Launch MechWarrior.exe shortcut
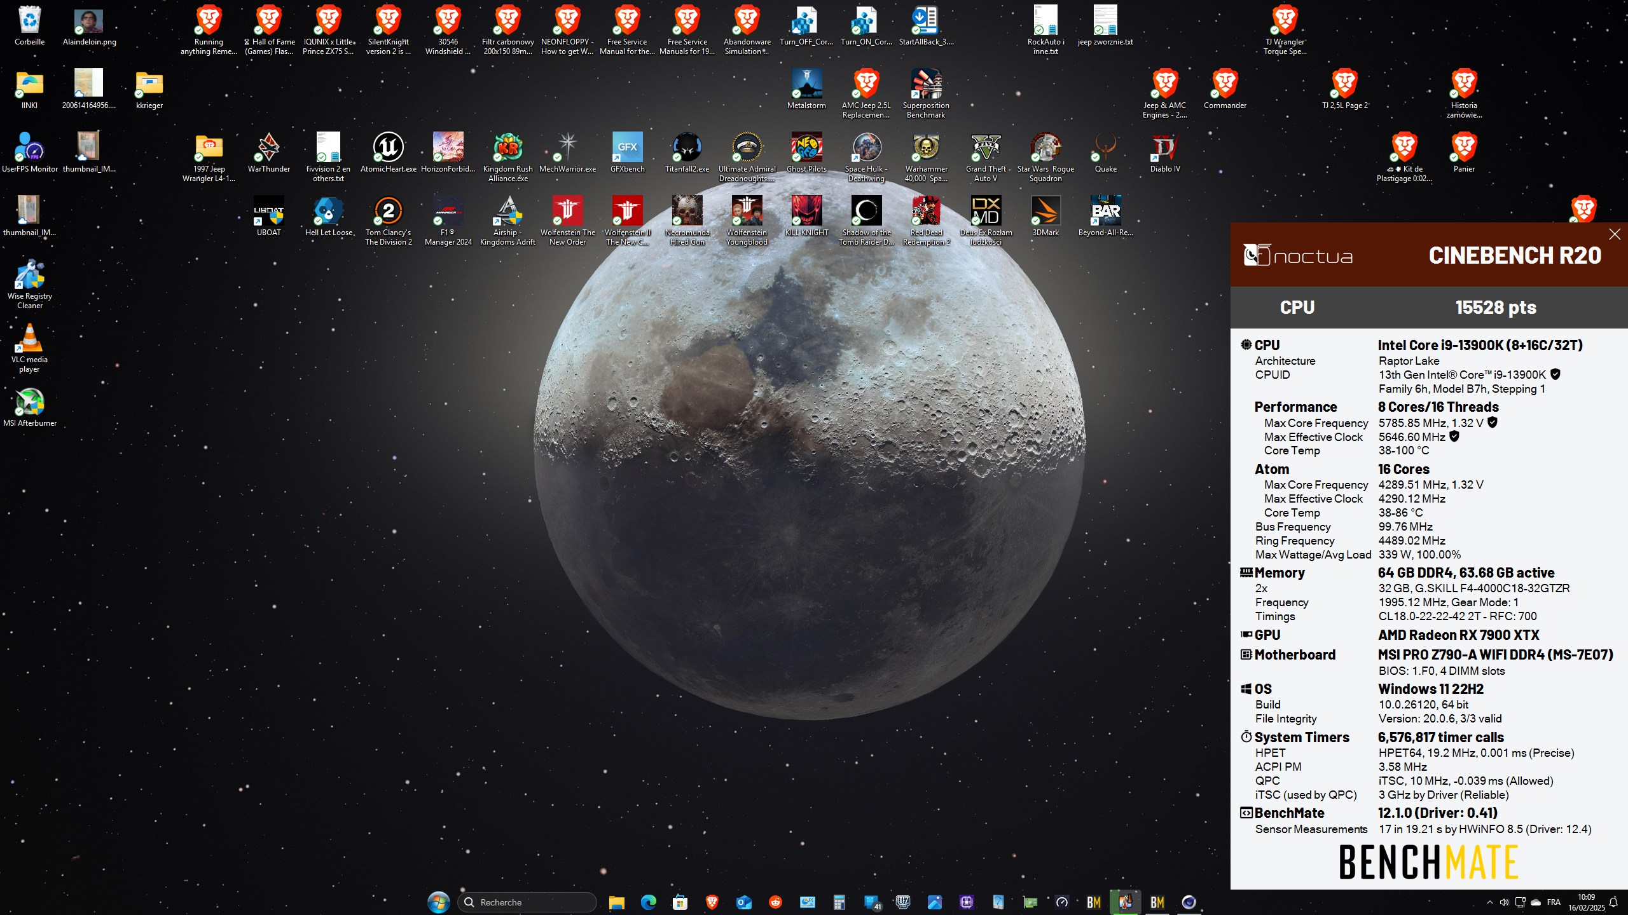 [568, 154]
